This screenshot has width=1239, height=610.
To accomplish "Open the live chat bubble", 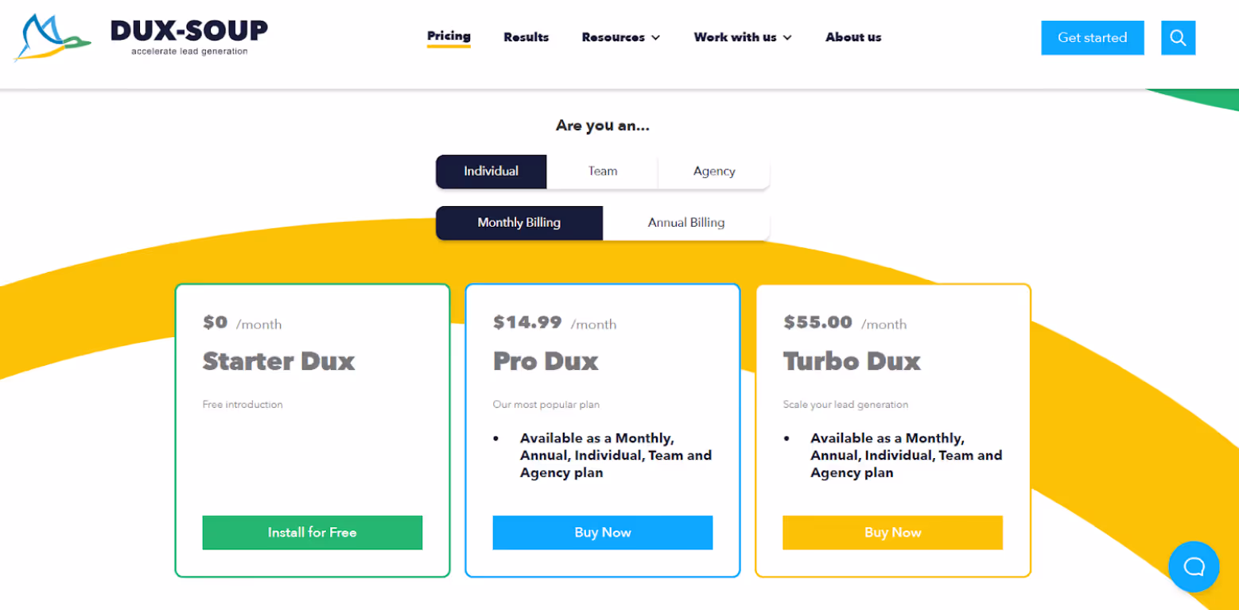I will (1193, 566).
